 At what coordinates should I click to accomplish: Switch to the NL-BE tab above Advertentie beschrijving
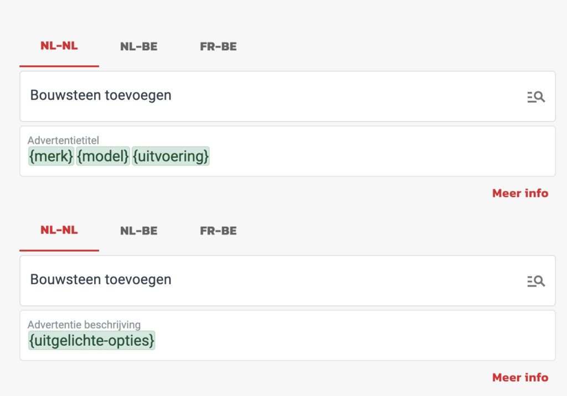click(139, 231)
